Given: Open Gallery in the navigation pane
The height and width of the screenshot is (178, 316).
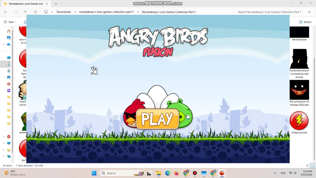Looking at the screenshot, I should point(9,38).
